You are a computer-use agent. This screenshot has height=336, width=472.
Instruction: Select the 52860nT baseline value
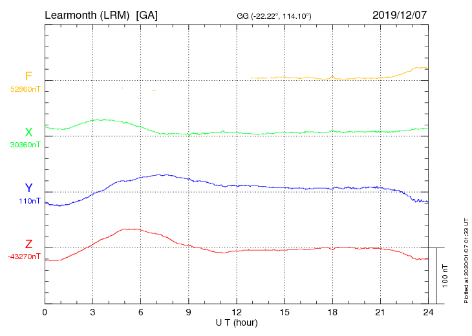click(x=25, y=89)
